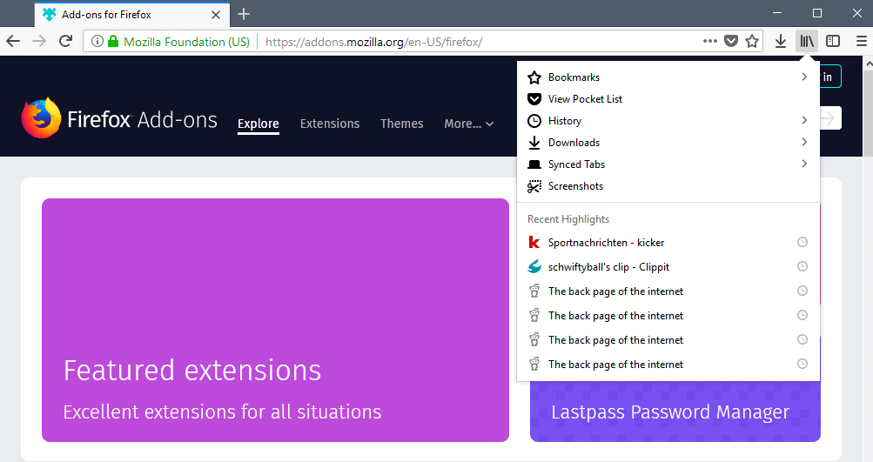Screen dimensions: 873x462
Task: Click the Pocket icon in Library menu
Action: pos(534,99)
